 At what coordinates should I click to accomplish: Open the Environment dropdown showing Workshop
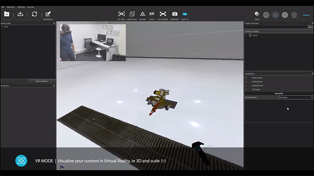pyautogui.click(x=296, y=97)
